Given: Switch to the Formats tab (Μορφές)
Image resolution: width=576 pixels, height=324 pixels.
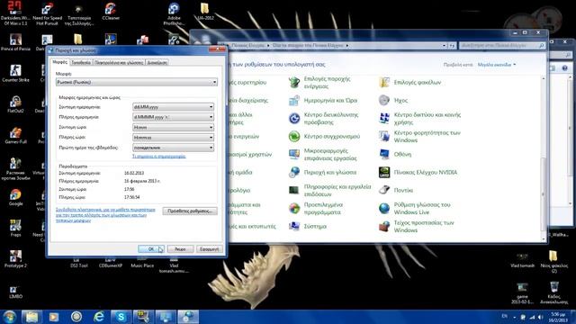Looking at the screenshot, I should 59,62.
